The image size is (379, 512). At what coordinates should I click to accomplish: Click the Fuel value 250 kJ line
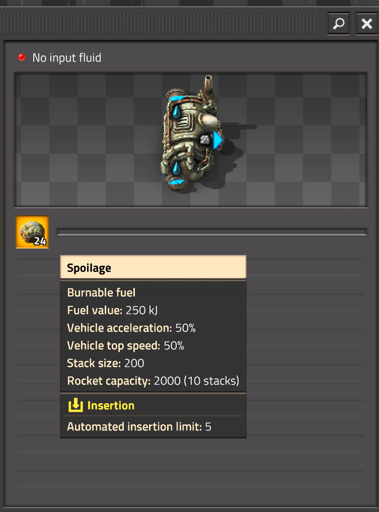tap(112, 310)
